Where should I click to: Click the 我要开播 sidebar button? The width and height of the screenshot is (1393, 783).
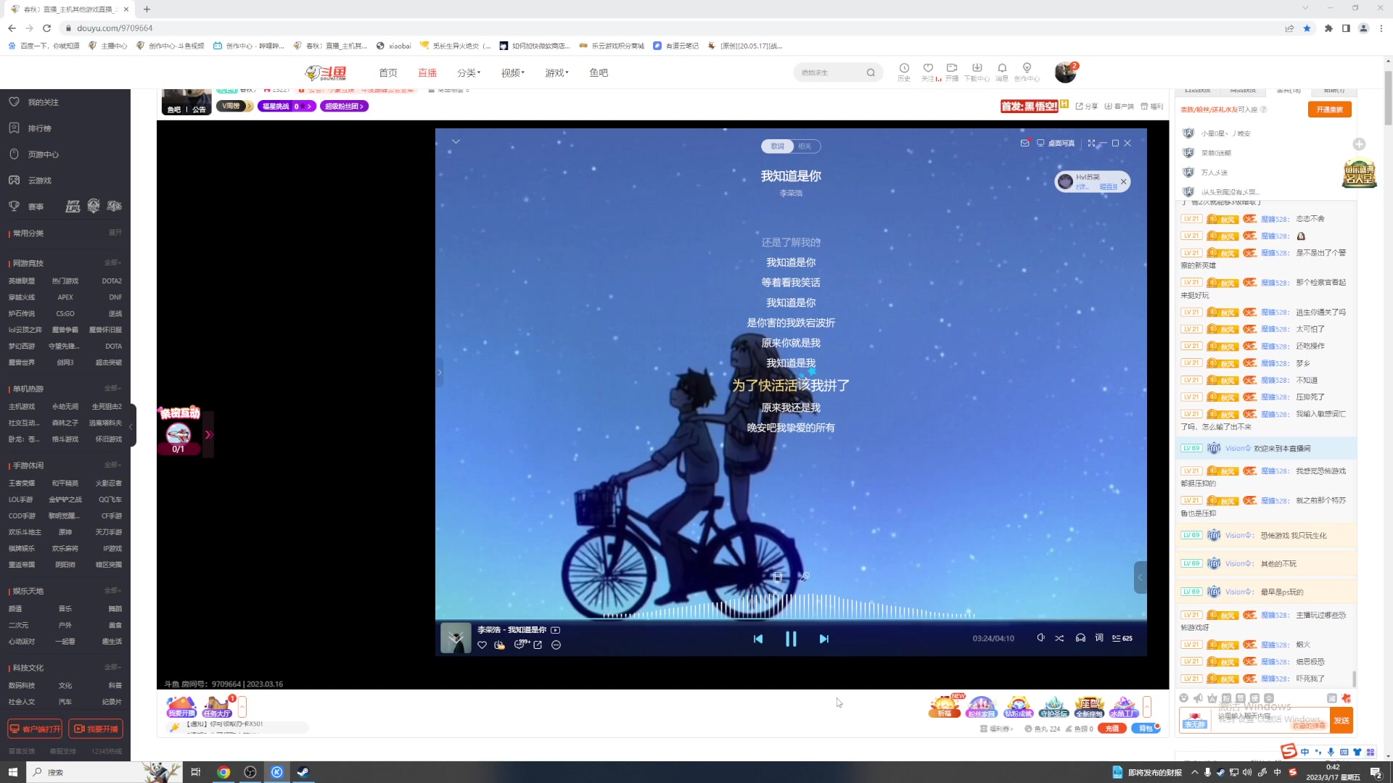(x=96, y=729)
